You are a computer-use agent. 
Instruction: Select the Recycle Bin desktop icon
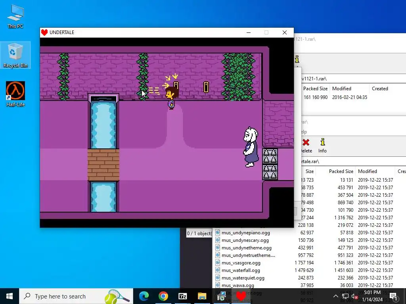[15, 55]
